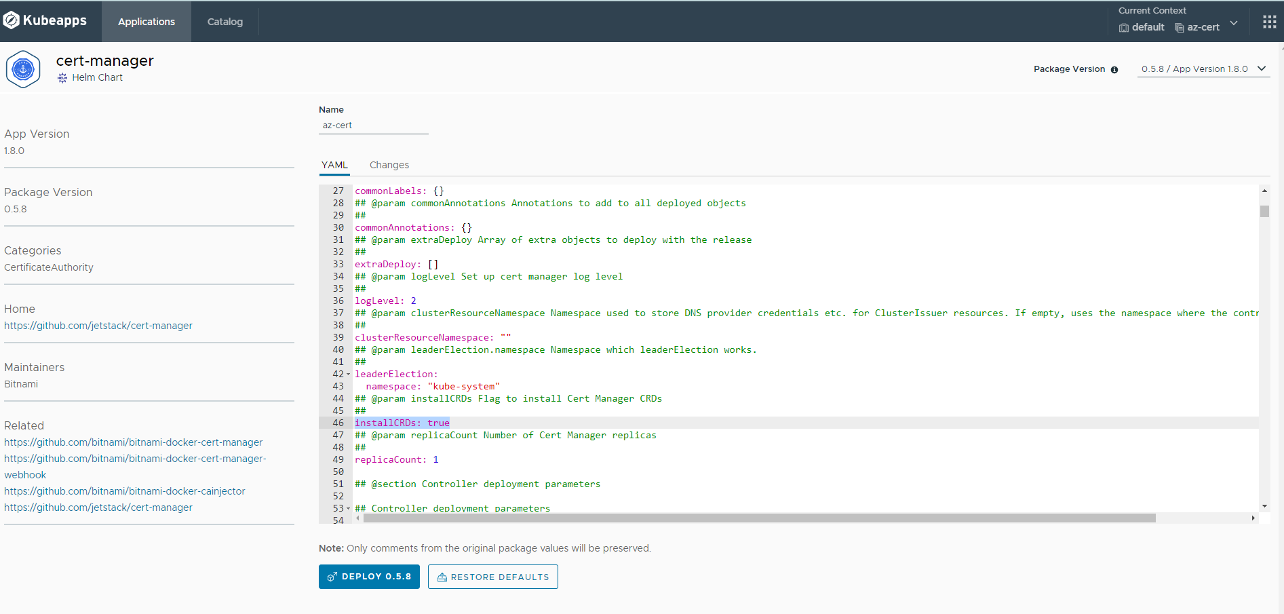The height and width of the screenshot is (614, 1284).
Task: Click the horizontal scroll left arrow
Action: (x=358, y=518)
